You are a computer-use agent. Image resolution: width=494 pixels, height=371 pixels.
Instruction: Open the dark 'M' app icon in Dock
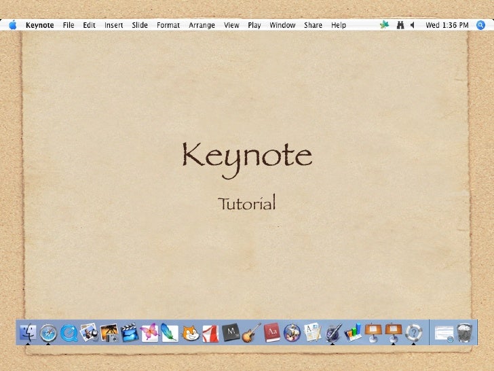click(x=231, y=333)
